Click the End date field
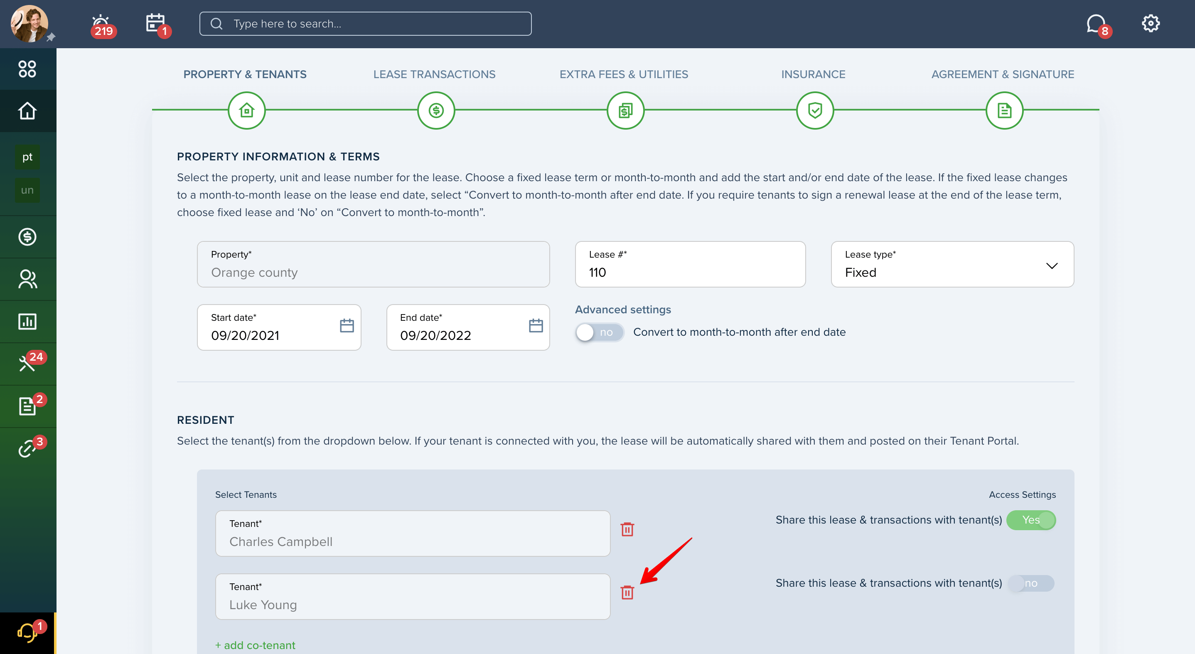 click(x=468, y=327)
